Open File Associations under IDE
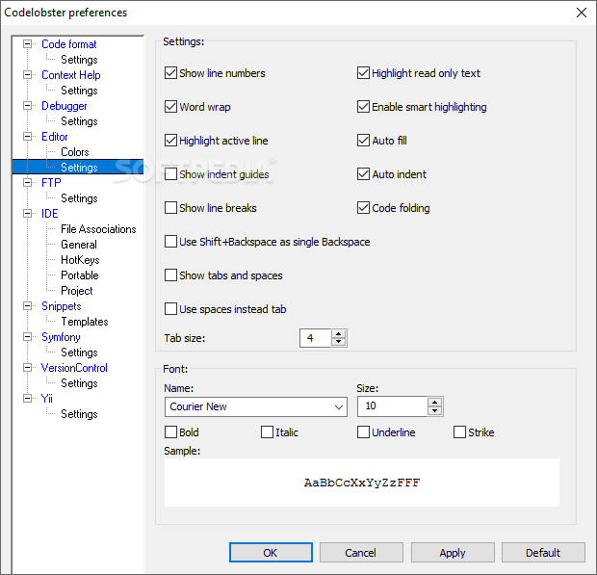This screenshot has height=575, width=597. tap(98, 229)
